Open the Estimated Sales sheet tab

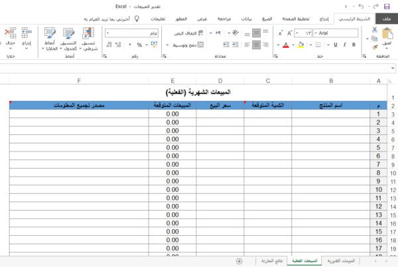341,260
